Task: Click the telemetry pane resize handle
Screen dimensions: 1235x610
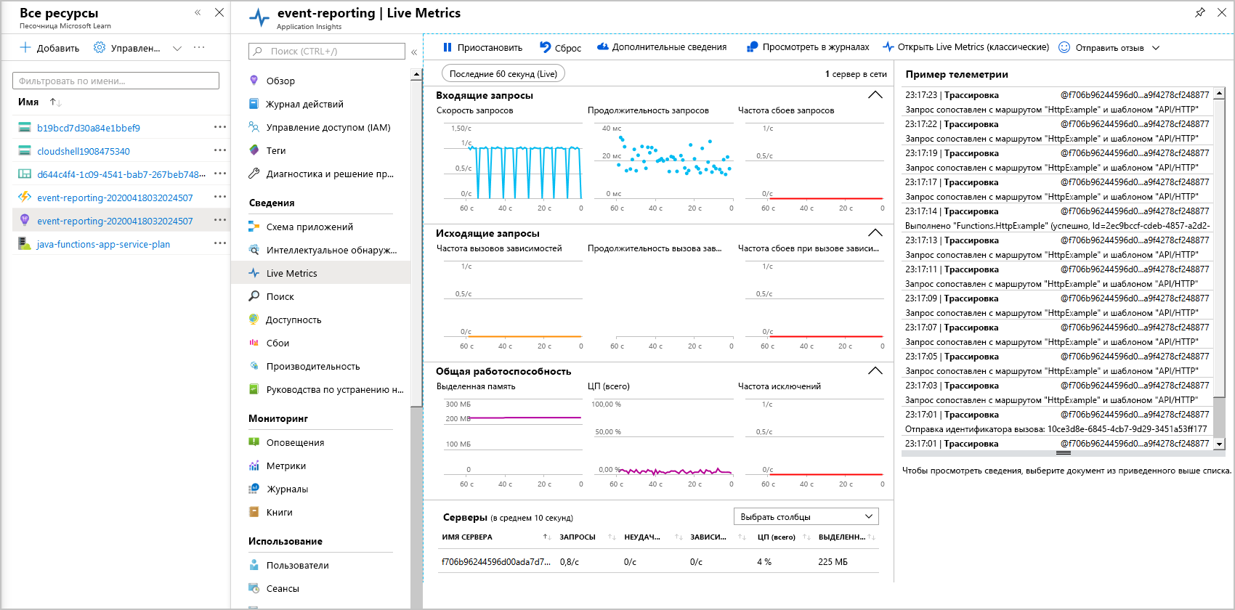Action: pyautogui.click(x=1064, y=453)
